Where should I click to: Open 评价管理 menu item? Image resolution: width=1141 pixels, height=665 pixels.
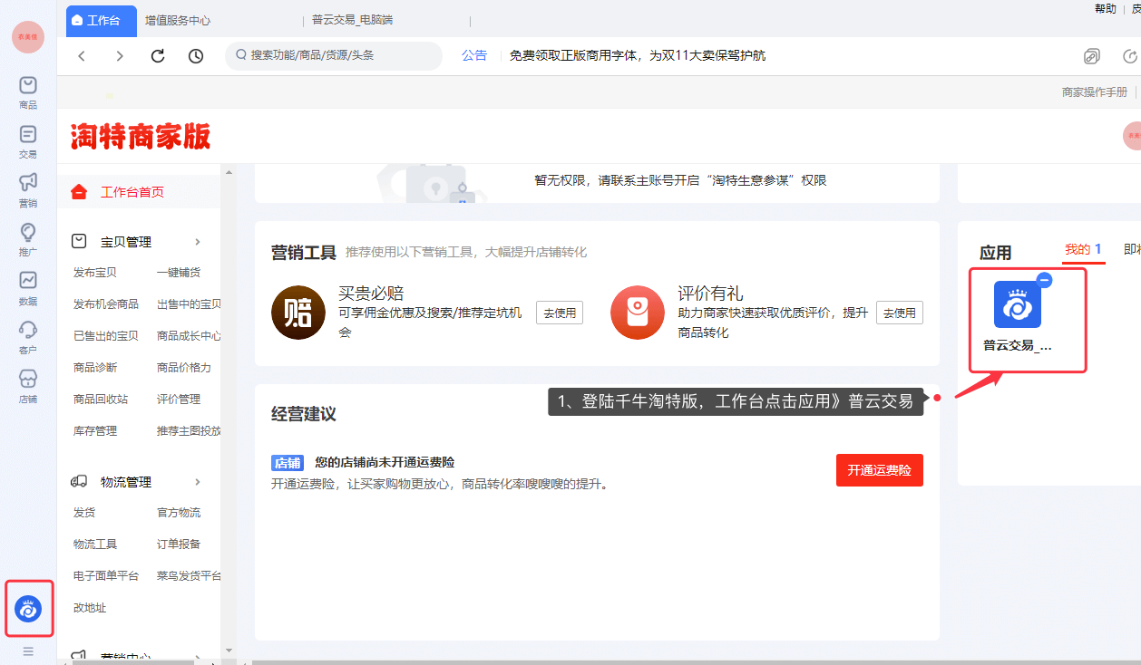(179, 400)
